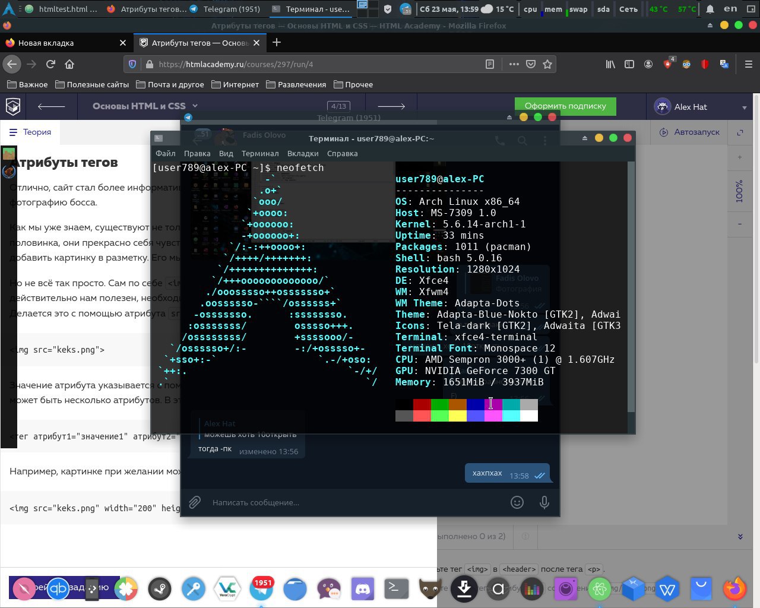
Task: Launch VeraCrypt from the dock
Action: [x=227, y=589]
